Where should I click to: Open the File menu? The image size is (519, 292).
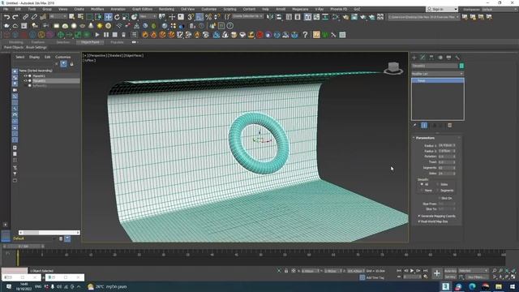[x=6, y=9]
